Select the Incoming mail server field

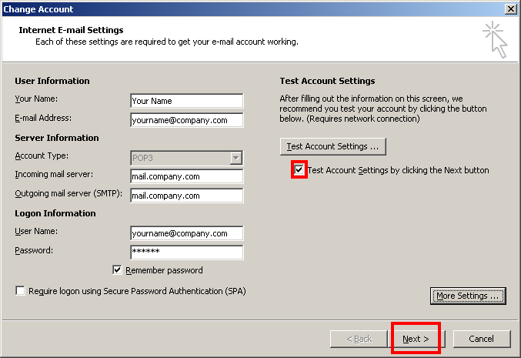[x=187, y=176]
